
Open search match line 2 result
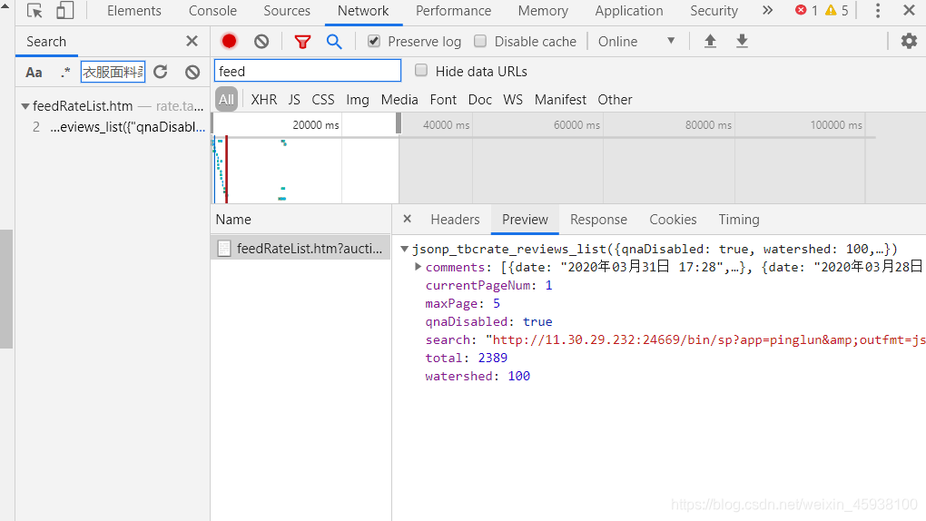click(x=118, y=127)
